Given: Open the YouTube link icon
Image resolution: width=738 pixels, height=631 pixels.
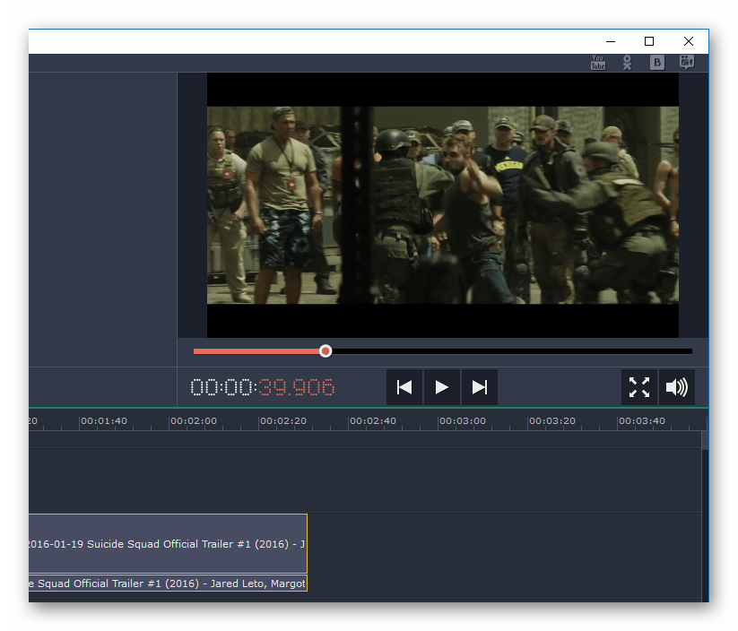Looking at the screenshot, I should [598, 63].
